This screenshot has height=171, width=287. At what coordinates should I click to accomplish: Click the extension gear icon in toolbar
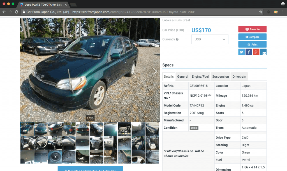tap(269, 12)
